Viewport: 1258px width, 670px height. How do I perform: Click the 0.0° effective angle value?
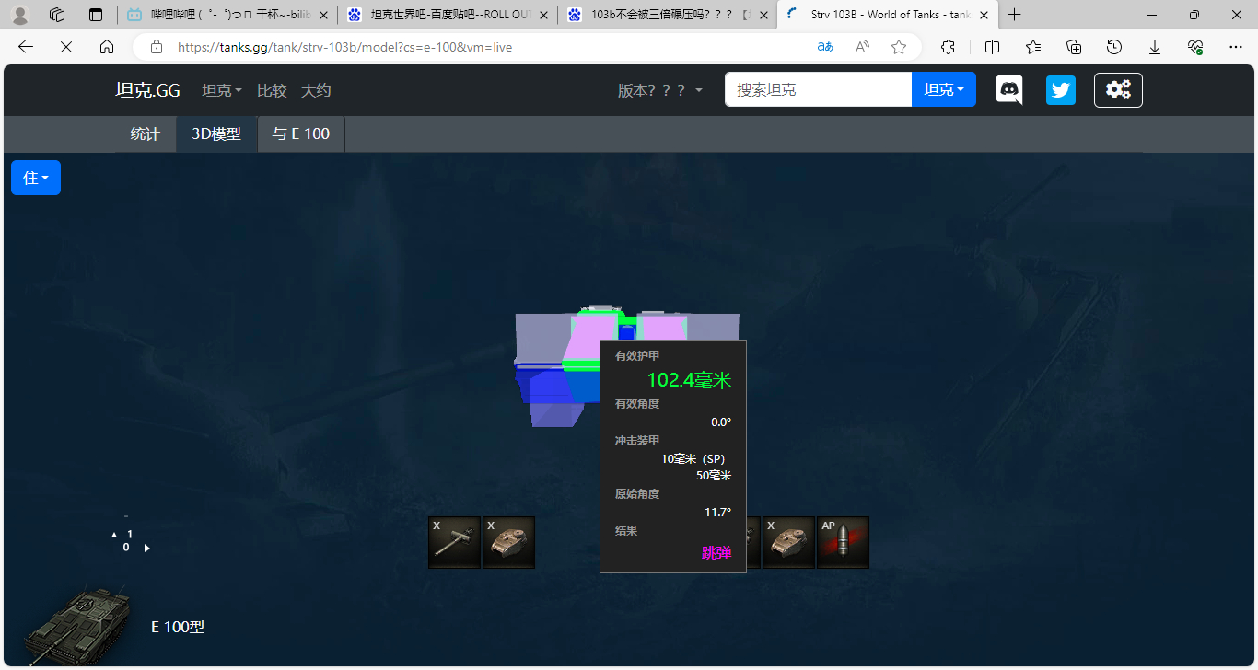(x=721, y=422)
